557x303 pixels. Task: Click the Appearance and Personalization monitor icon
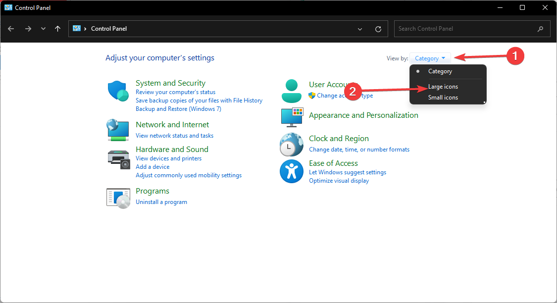(x=292, y=117)
